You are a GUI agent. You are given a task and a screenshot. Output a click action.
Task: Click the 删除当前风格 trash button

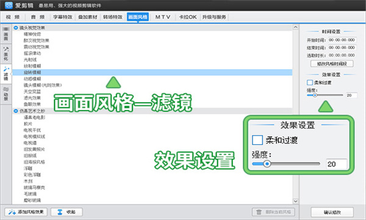tap(273, 212)
